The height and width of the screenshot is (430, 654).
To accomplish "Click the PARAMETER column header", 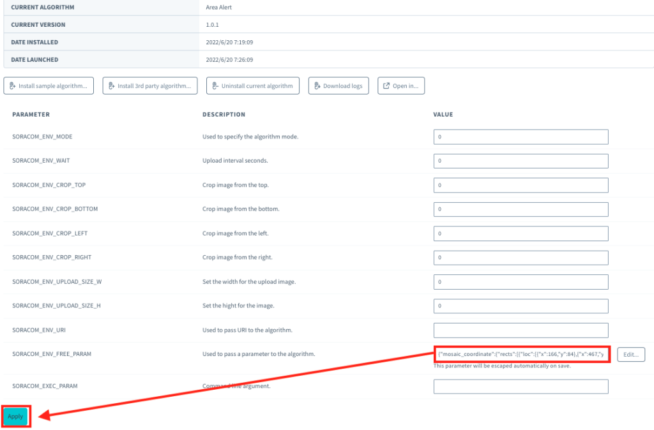I will tap(31, 114).
